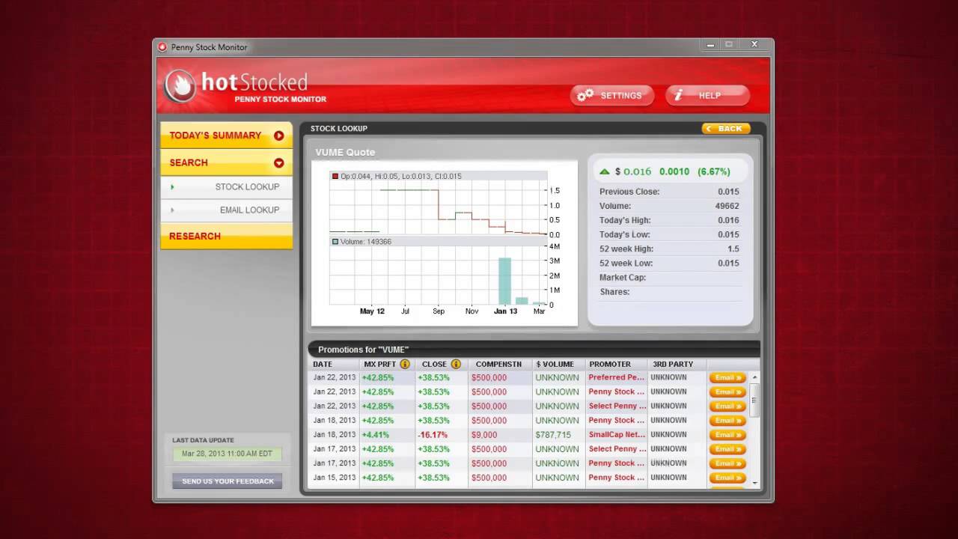Collapse the SEARCH section arrow
This screenshot has width=958, height=539.
pos(278,162)
